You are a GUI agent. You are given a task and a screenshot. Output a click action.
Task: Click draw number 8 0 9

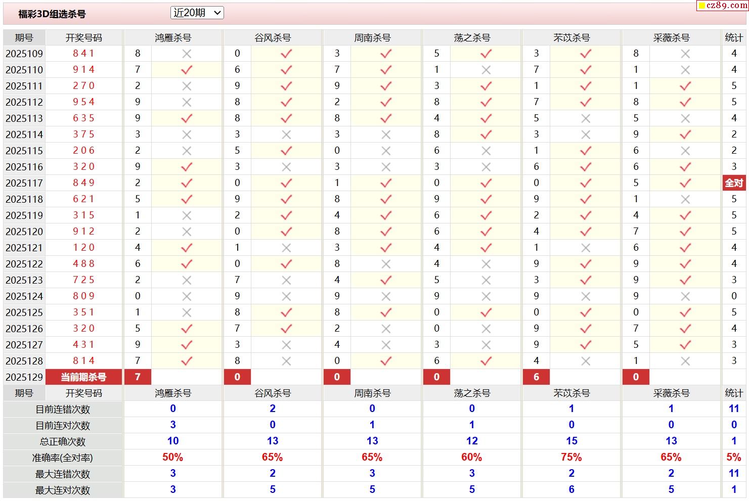point(84,296)
